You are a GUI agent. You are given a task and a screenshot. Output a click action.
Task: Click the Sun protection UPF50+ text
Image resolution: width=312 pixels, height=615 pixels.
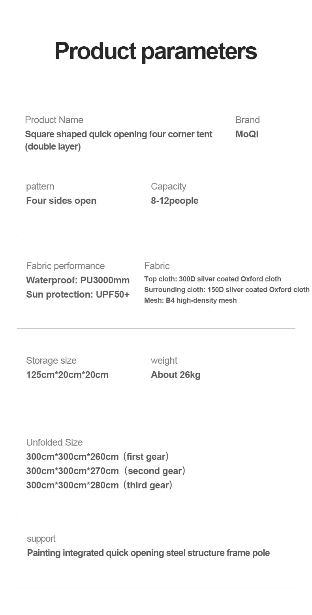[78, 294]
